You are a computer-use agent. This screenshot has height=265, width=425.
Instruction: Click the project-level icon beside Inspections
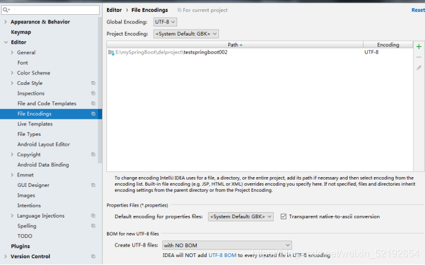click(x=93, y=93)
